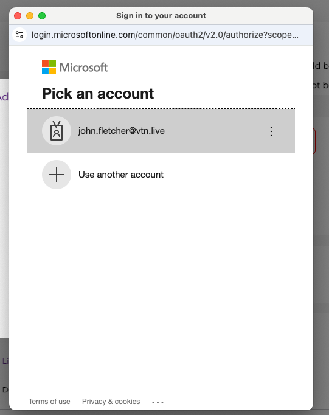Click the Microsoft logo
The width and height of the screenshot is (329, 415).
pyautogui.click(x=75, y=67)
